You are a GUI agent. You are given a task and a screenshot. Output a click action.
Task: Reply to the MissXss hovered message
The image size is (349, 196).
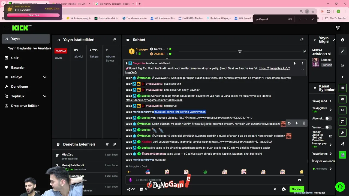[x=289, y=123]
